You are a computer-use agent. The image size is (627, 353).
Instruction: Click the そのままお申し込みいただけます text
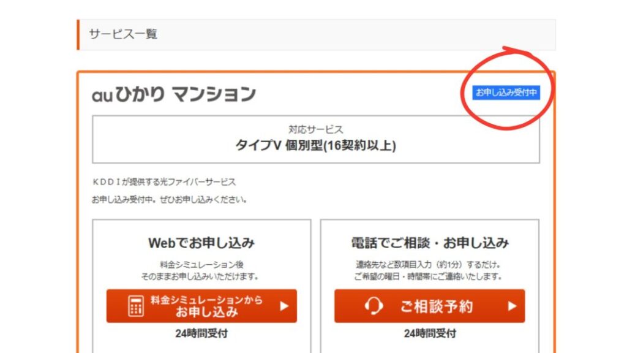coord(200,276)
